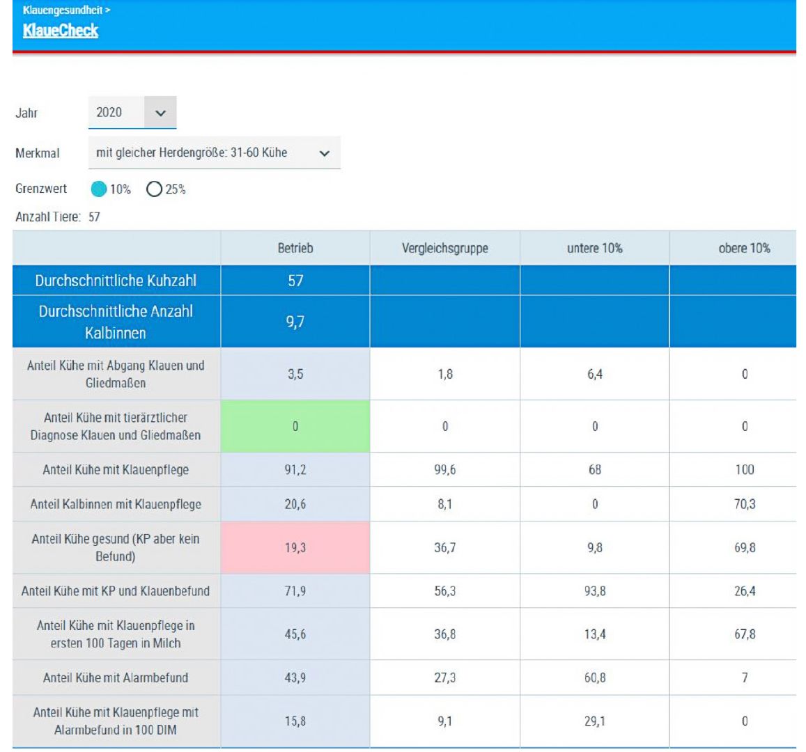Click the chevron arrow in Merkmal selector

click(324, 153)
